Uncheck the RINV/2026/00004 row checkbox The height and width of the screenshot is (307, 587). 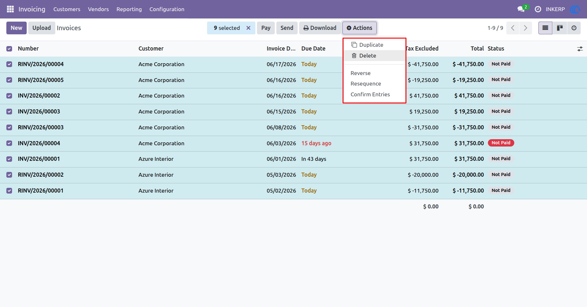click(x=9, y=64)
